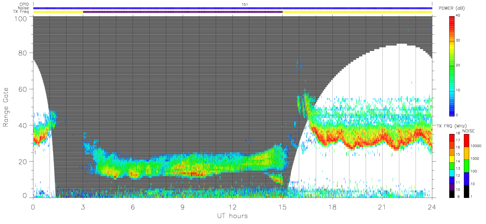Pick the green NOISE swatch 100-1000
The height and width of the screenshot is (224, 486).
(467, 166)
